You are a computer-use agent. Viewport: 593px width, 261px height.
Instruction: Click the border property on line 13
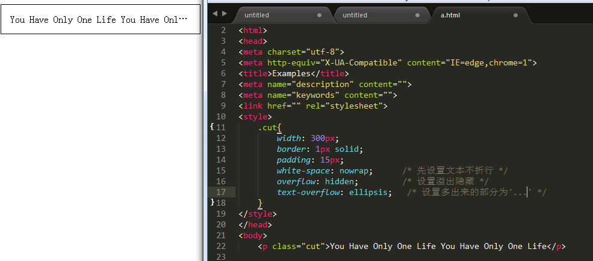291,149
